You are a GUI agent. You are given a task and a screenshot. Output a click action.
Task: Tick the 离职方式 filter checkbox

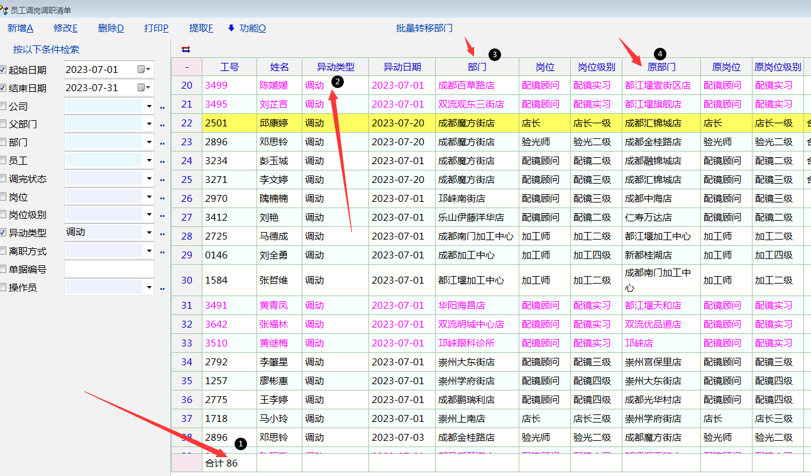click(4, 252)
